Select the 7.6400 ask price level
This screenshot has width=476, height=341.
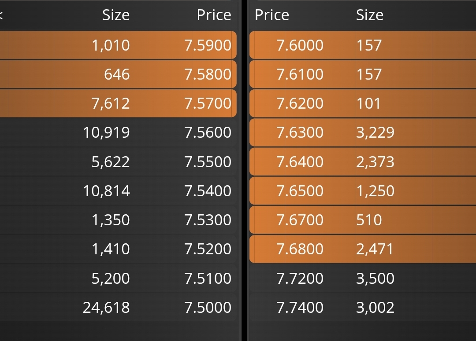(362, 161)
